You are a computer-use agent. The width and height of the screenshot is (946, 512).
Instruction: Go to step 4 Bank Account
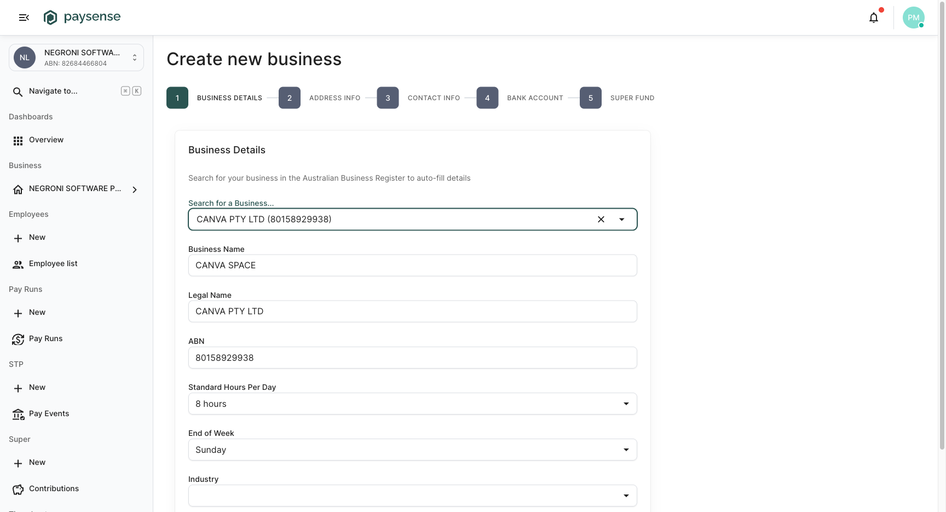pos(520,98)
